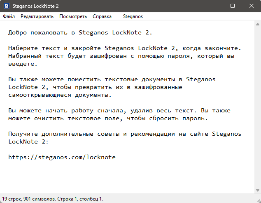Open the Steganos menu
This screenshot has width=261, height=203.
point(133,16)
